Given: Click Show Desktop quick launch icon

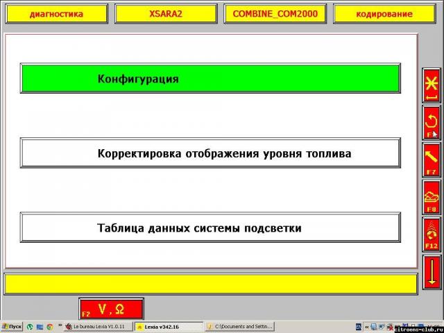Looking at the screenshot, I should tap(40, 327).
